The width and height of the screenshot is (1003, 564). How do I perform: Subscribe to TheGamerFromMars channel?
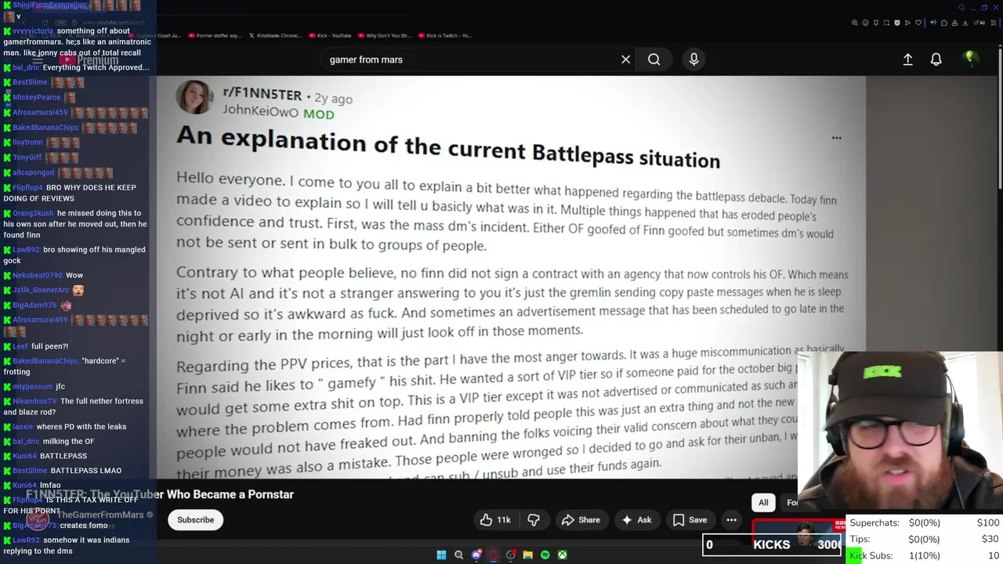click(195, 519)
